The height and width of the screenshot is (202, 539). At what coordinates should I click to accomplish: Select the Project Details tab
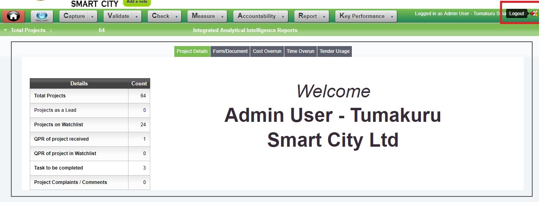[192, 51]
